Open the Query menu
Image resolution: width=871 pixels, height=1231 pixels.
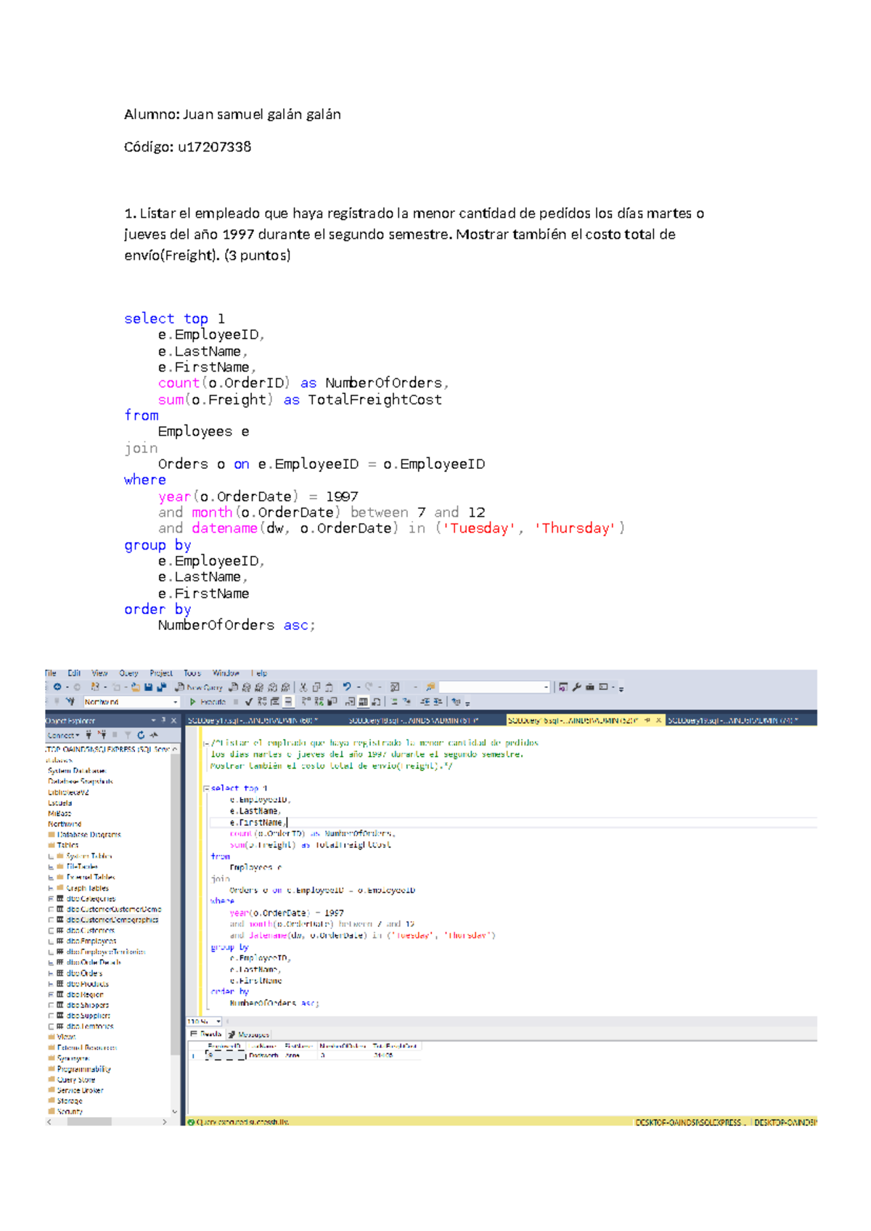tap(128, 674)
